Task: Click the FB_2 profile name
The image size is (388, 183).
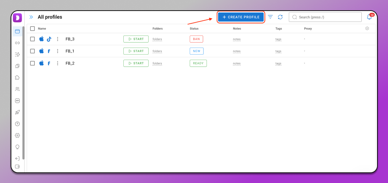Action: coord(70,63)
